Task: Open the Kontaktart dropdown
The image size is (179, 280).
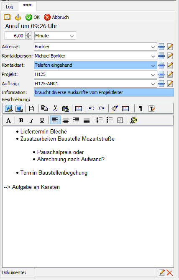Action: pyautogui.click(x=153, y=65)
